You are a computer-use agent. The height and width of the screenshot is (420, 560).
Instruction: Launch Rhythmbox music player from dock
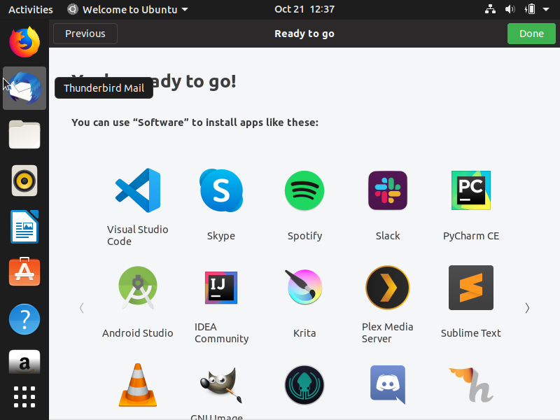click(x=24, y=181)
